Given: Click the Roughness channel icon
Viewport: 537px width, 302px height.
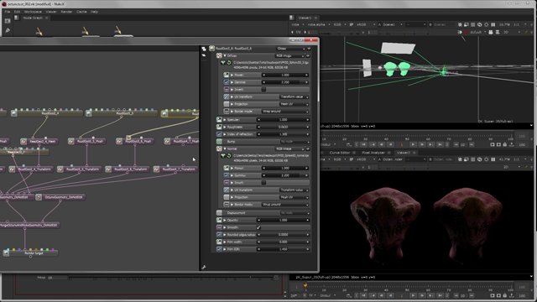Looking at the screenshot, I should tap(219, 127).
